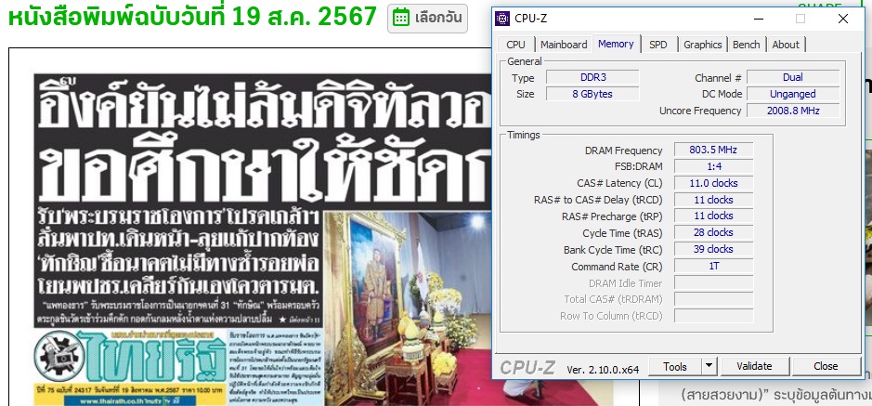Click the DC Mode value Unganged
Viewport: 872px width, 406px height.
coord(792,94)
